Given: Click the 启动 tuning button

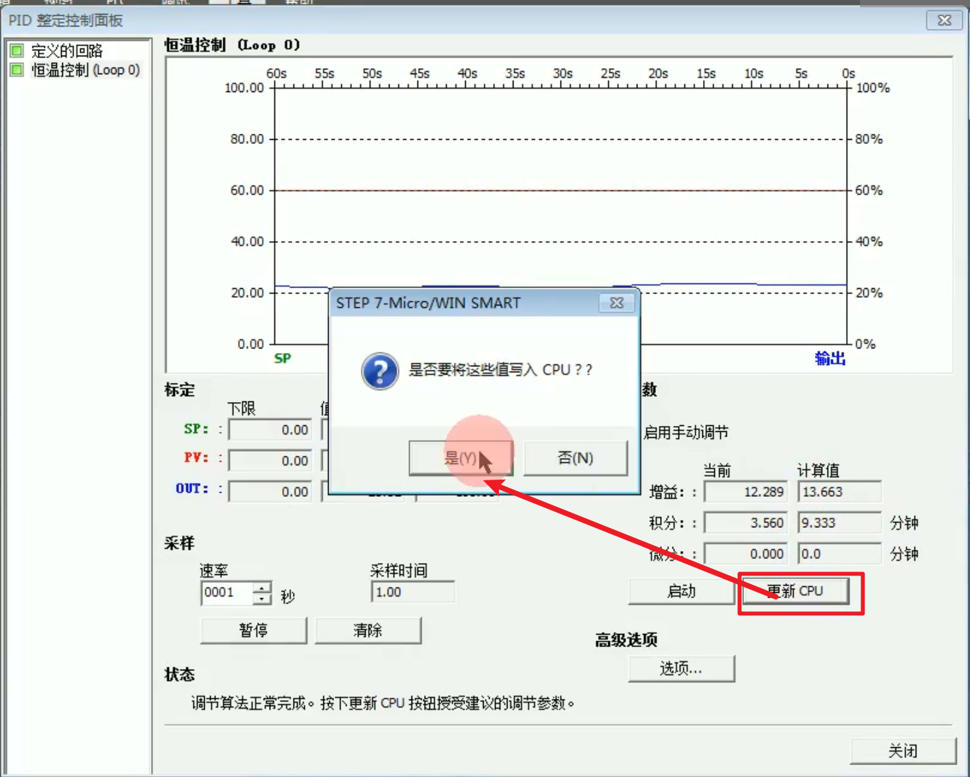Looking at the screenshot, I should tap(681, 591).
